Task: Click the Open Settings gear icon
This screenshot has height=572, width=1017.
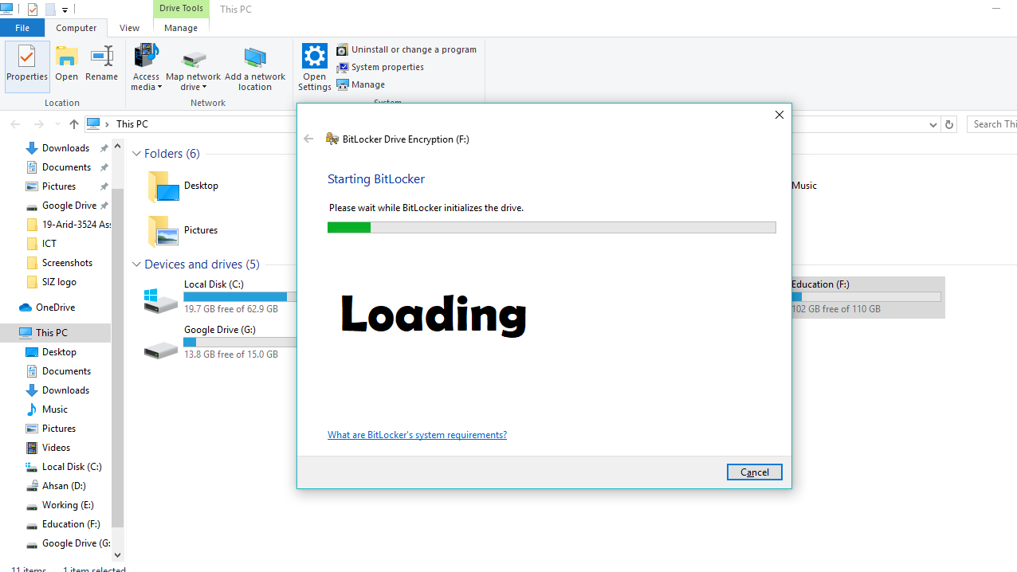Action: pyautogui.click(x=315, y=57)
